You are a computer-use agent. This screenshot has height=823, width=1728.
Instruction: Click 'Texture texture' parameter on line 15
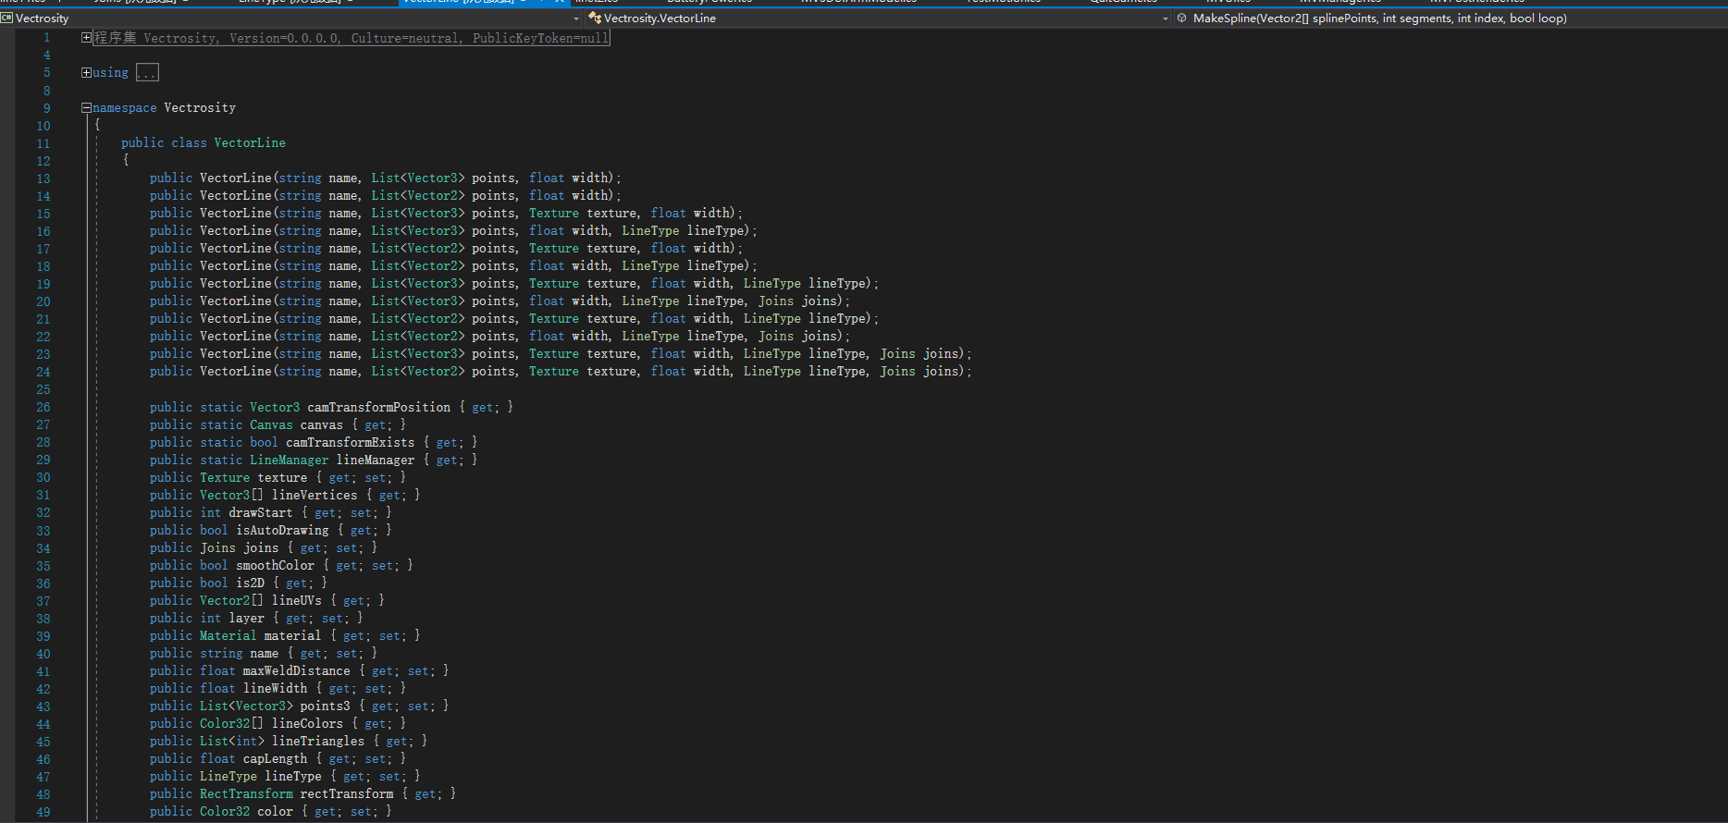[583, 213]
